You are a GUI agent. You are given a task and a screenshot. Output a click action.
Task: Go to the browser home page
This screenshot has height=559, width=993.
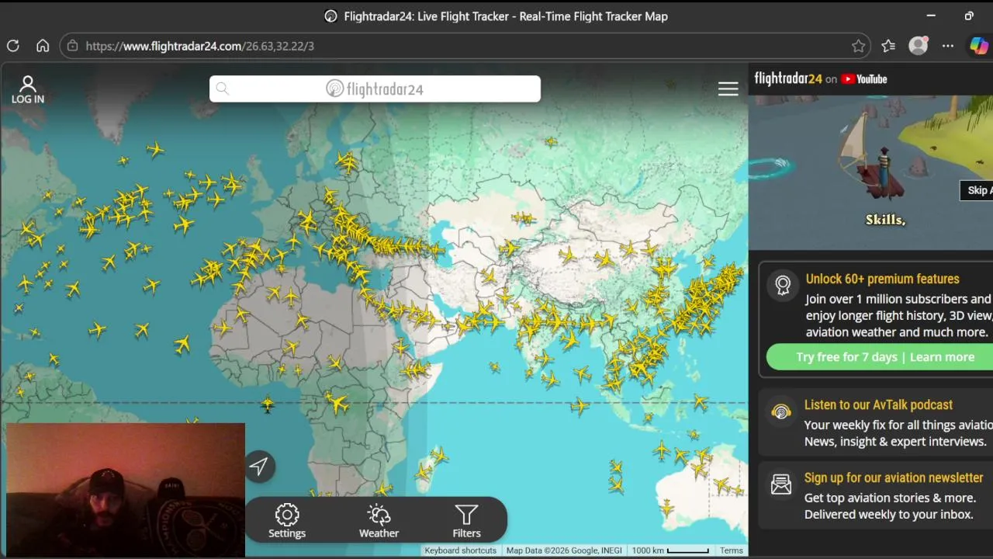pyautogui.click(x=43, y=46)
